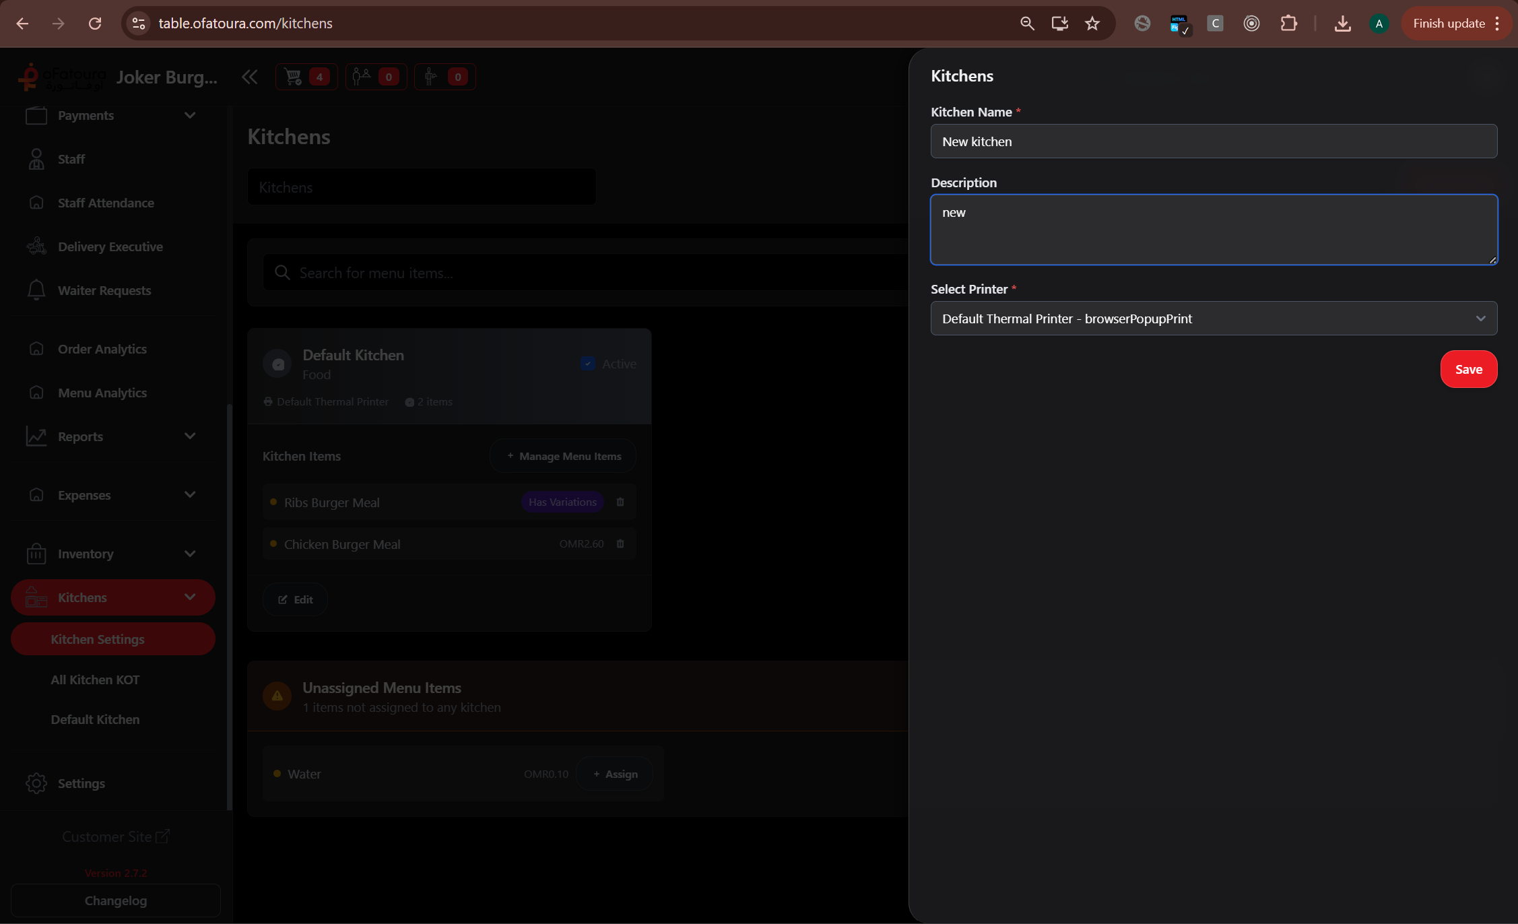Click the trash icon for Ribs Burger Meal
Image resolution: width=1518 pixels, height=924 pixels.
tap(620, 502)
